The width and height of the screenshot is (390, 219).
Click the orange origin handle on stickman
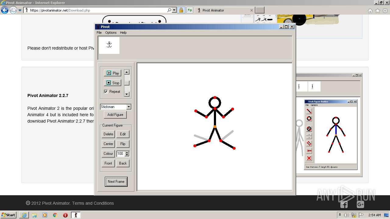point(215,127)
